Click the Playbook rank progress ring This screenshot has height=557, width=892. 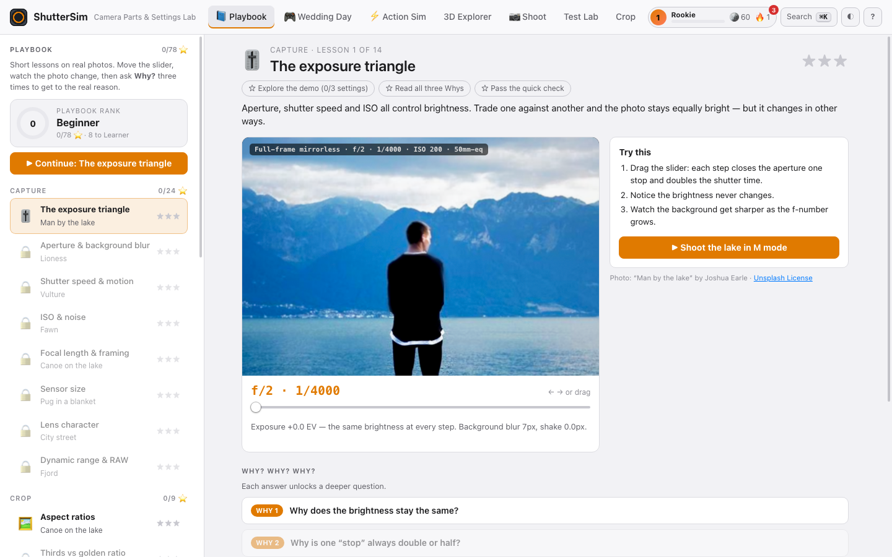click(x=33, y=123)
